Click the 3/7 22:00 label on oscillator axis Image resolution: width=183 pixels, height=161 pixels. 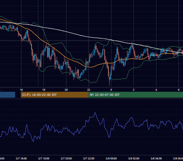pos(89,158)
